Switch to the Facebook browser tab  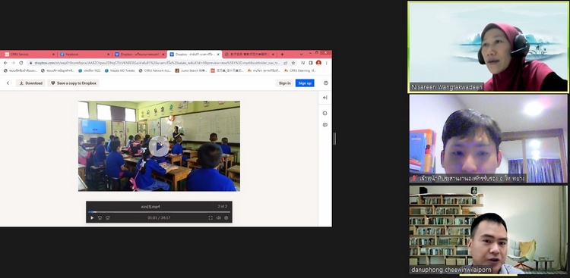(x=84, y=55)
